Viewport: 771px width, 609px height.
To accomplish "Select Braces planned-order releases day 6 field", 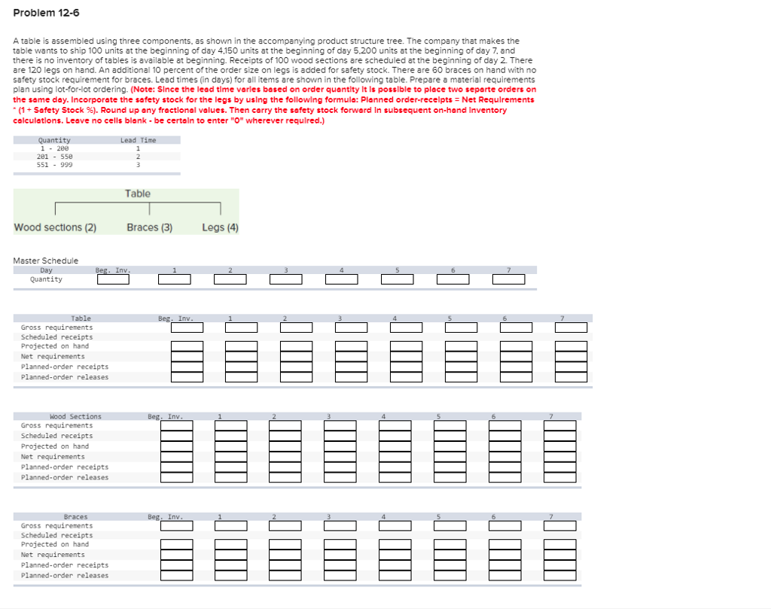I will 505,576.
